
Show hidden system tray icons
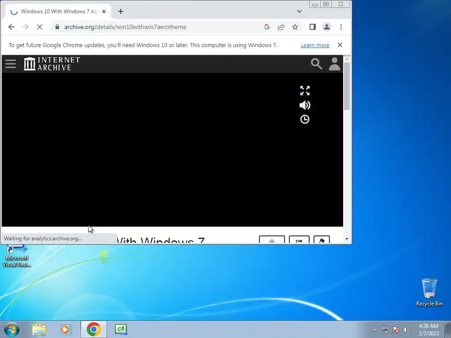point(374,330)
